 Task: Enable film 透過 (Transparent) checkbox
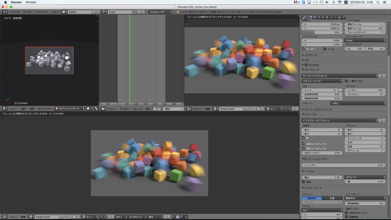(x=304, y=181)
